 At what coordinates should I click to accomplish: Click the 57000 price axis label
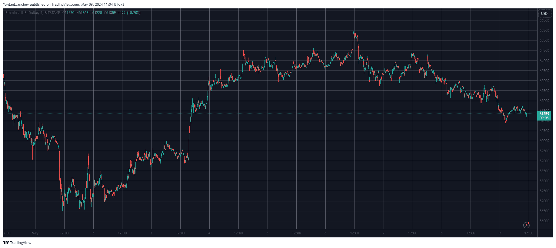(544, 201)
